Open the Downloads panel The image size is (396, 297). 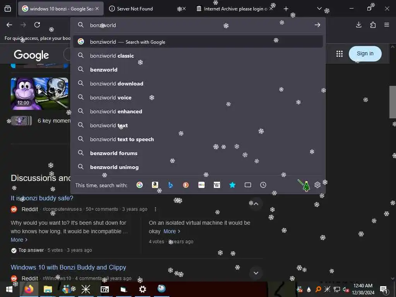pyautogui.click(x=358, y=25)
